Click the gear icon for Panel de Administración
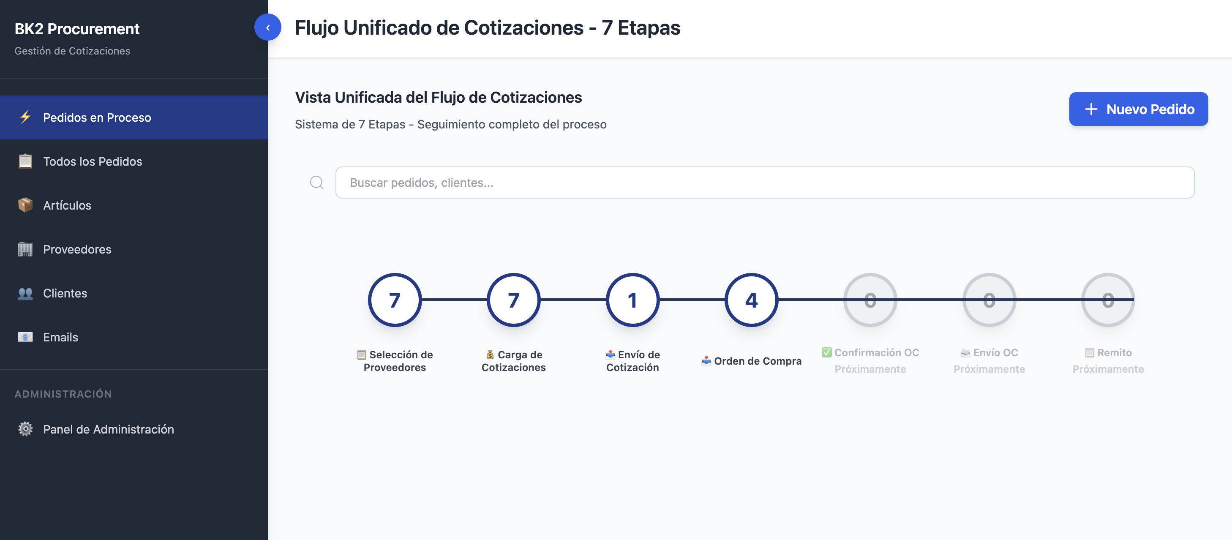Screen dimensions: 1232x540 pos(25,429)
